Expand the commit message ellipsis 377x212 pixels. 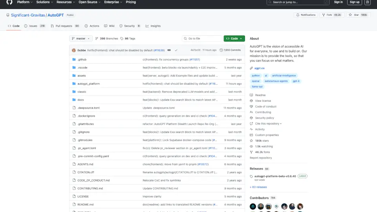(169, 50)
